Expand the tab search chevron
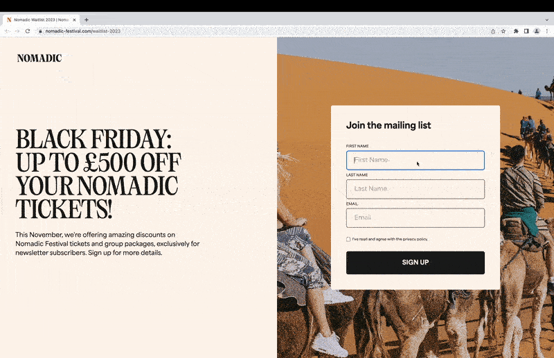This screenshot has width=554, height=358. pyautogui.click(x=547, y=20)
